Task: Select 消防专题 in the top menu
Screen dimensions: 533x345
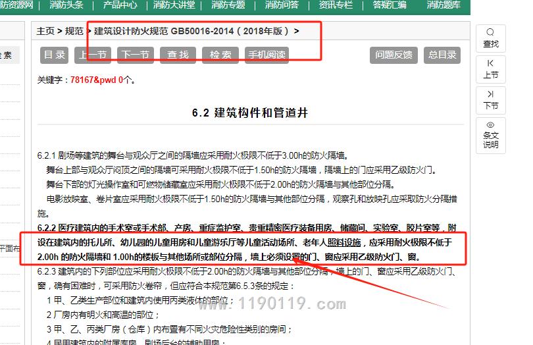Action: pyautogui.click(x=228, y=5)
